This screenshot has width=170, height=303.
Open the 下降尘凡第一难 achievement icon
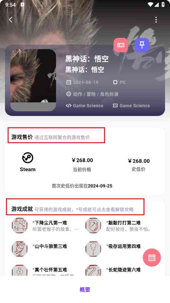pyautogui.click(x=20, y=226)
